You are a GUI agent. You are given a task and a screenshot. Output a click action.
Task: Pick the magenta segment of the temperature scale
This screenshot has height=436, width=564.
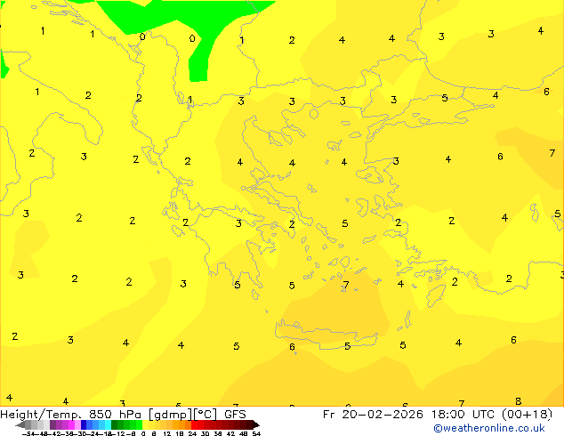click(71, 424)
